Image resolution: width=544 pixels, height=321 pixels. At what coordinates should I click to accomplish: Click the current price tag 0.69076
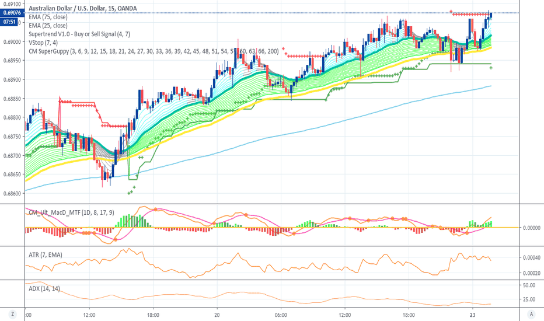12,13
